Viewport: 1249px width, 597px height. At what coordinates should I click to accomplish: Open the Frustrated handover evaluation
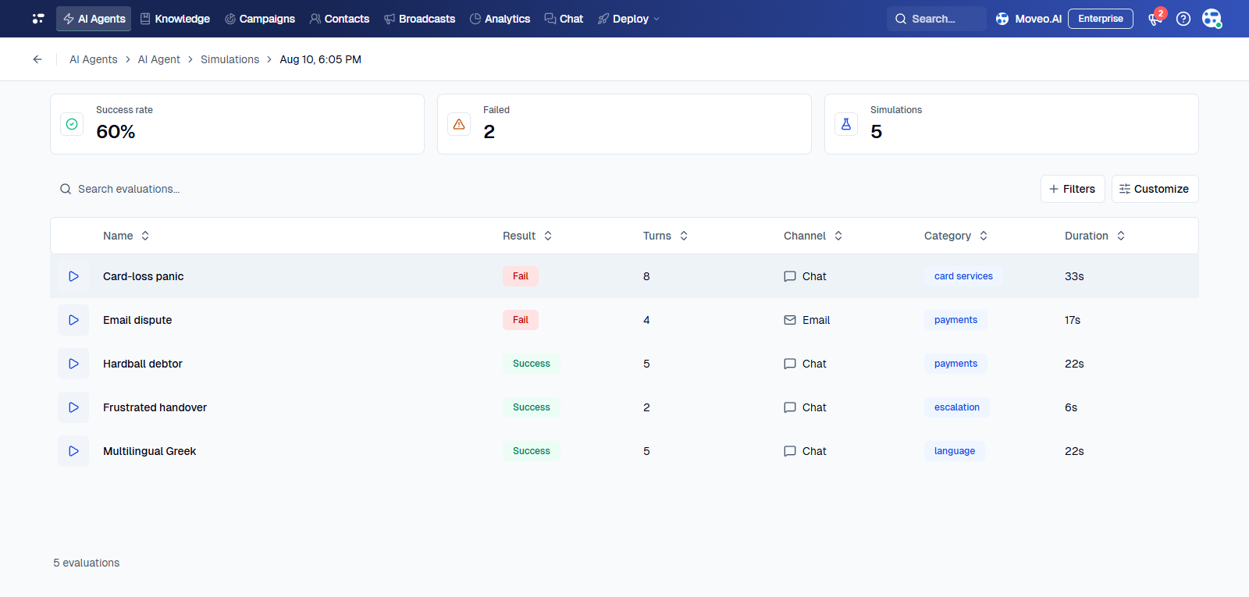point(155,407)
